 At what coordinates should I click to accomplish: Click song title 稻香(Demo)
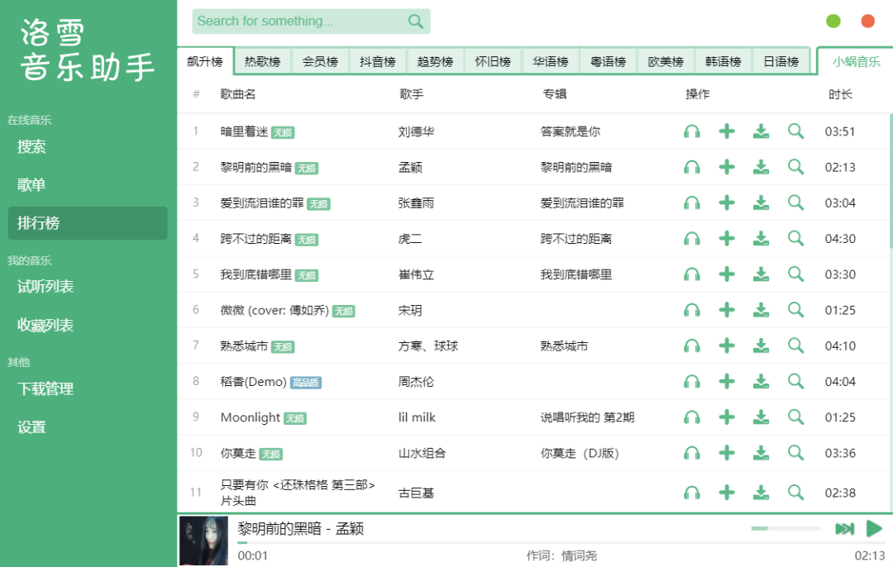254,381
